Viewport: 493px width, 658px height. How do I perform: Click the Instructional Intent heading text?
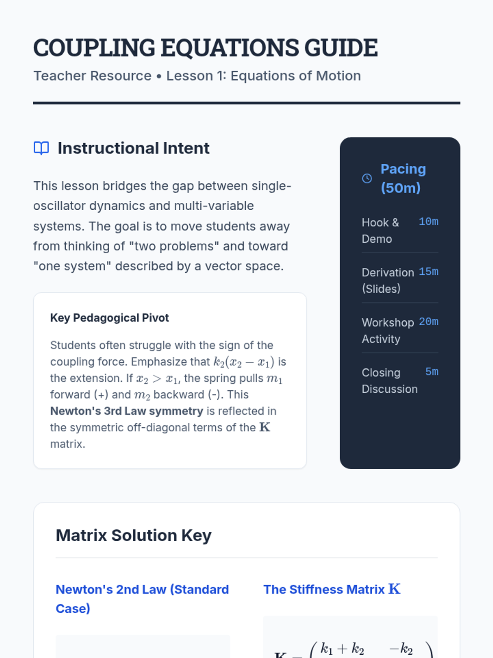[x=134, y=148]
